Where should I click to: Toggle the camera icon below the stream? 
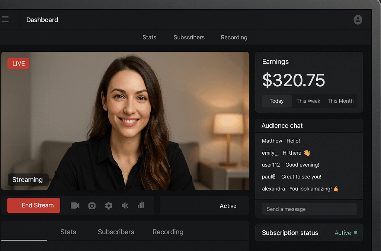[75, 205]
